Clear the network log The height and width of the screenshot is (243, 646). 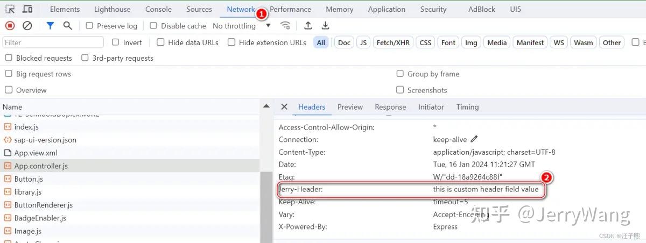click(27, 25)
